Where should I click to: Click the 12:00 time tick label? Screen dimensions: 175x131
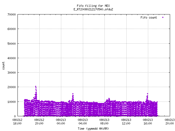coord(126,123)
